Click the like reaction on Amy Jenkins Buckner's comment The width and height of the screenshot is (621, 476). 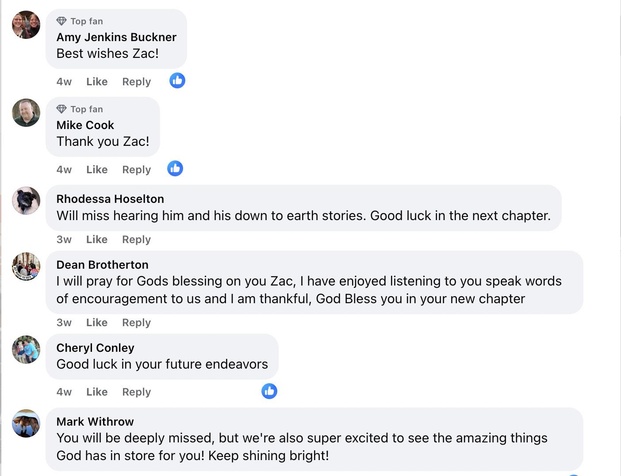pyautogui.click(x=177, y=80)
